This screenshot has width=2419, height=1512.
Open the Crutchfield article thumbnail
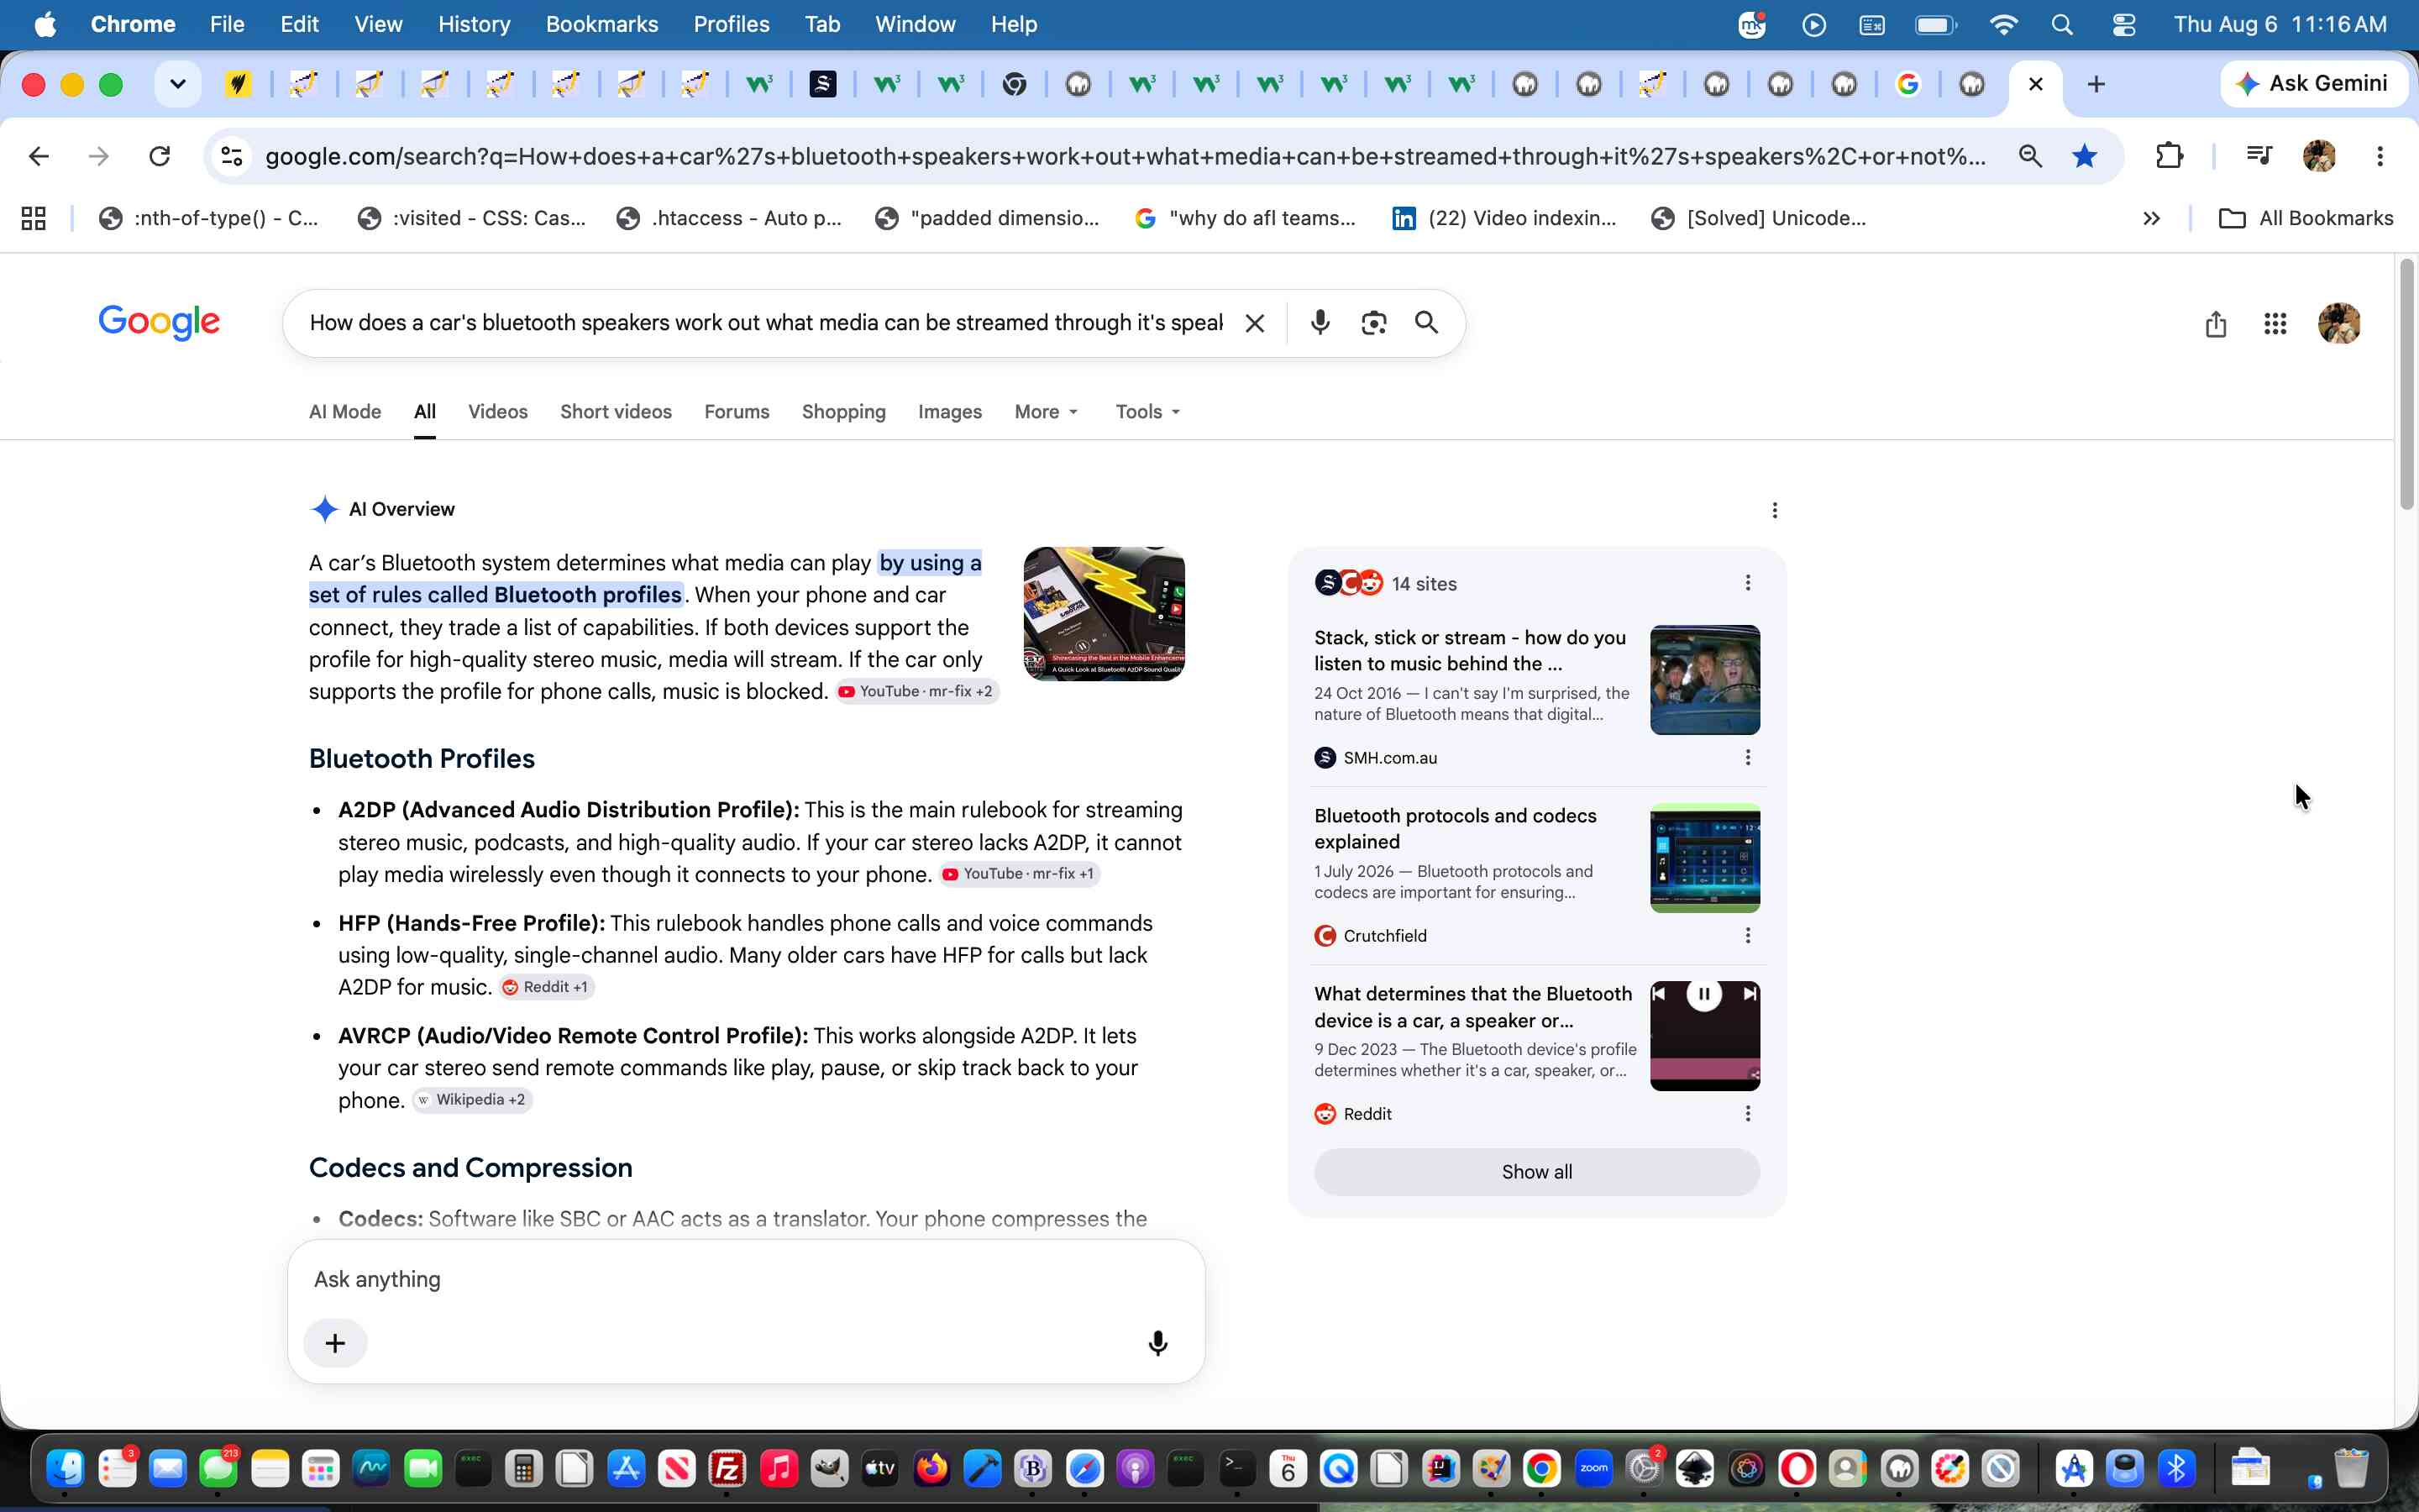pos(1704,858)
